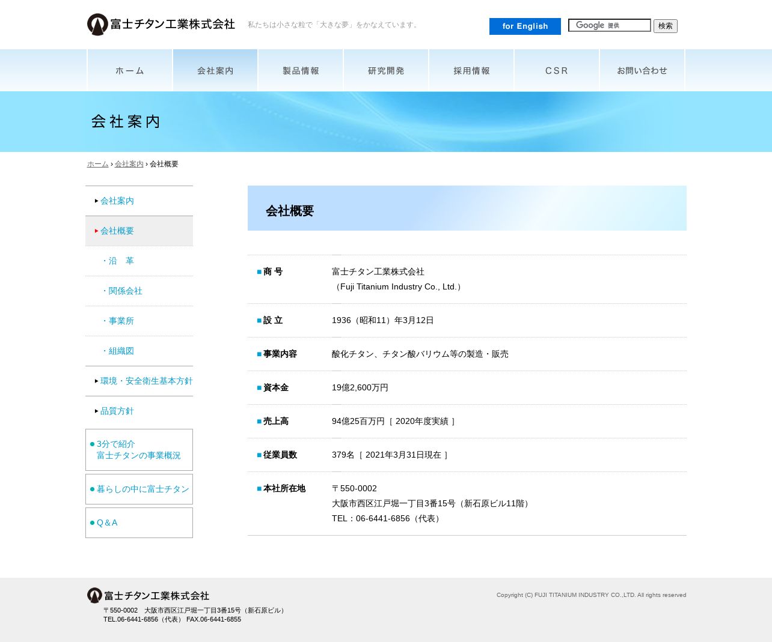Open the CSR navigation tab

[x=557, y=70]
